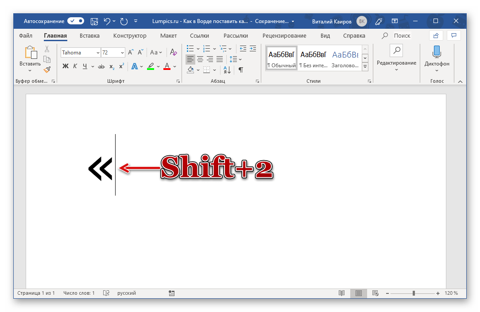Click the Диктофон microphone icon
Screen dimensions: 480x312
point(437,52)
